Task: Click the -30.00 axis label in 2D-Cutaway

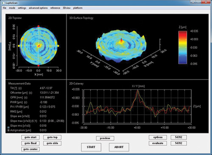Action: click(84, 128)
